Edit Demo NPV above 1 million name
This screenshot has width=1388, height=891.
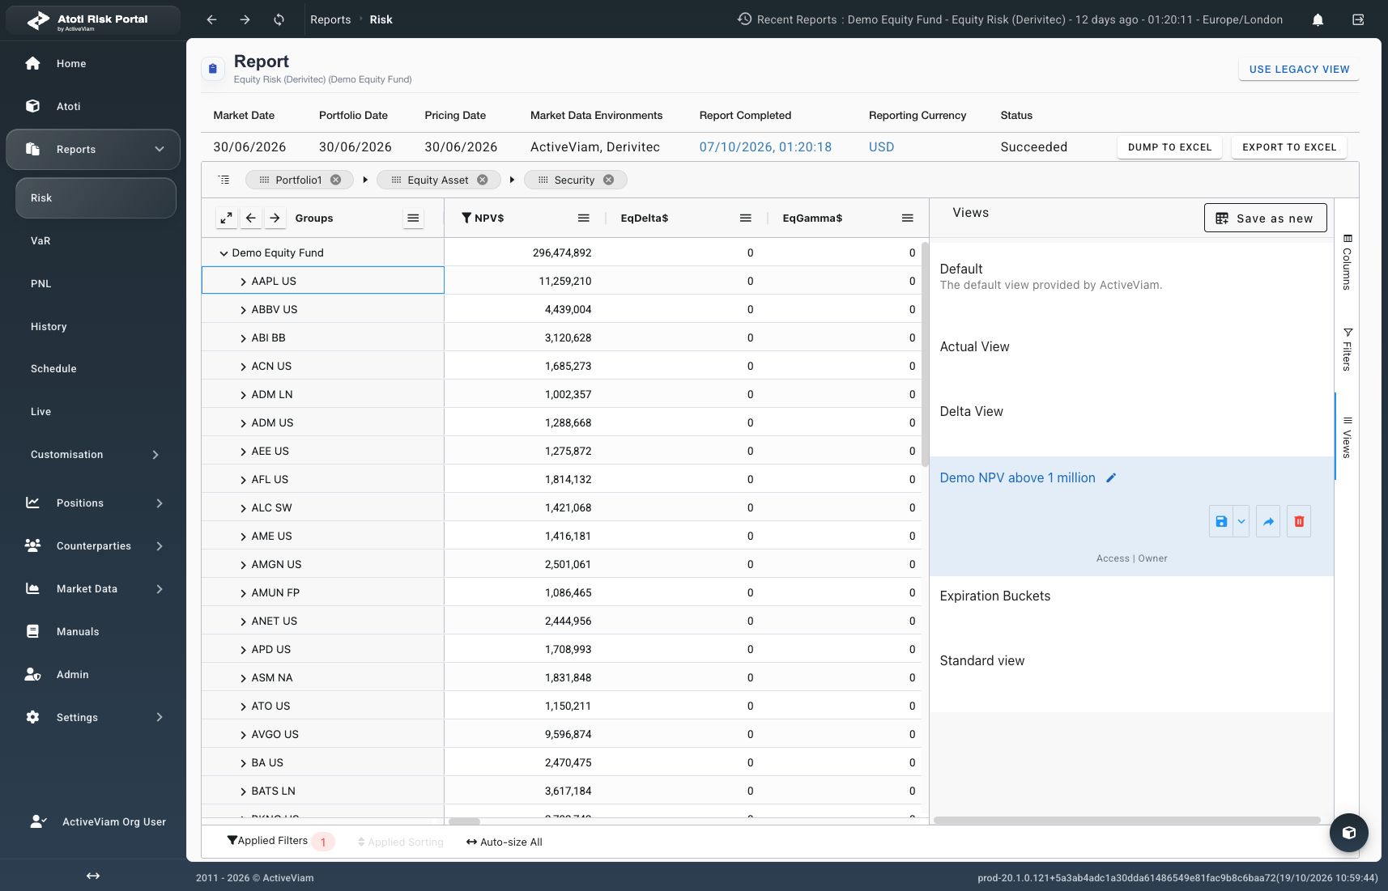(1111, 477)
